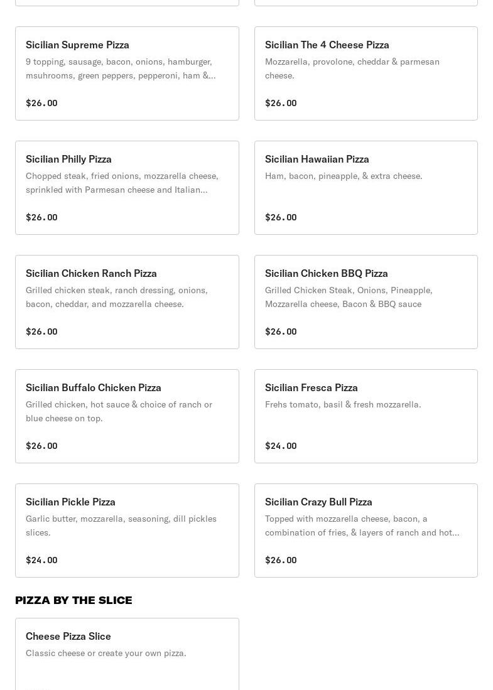Click the truncated Sicilian Supreme Pizza description

[x=121, y=68]
